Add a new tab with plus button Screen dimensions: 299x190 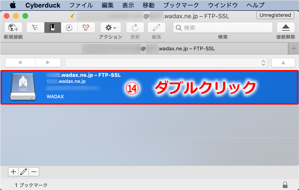tap(293, 49)
